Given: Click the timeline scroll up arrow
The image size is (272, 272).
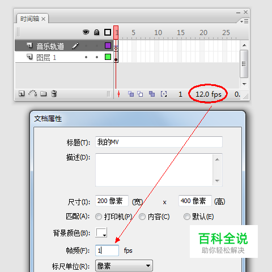Looking at the screenshot, I should [x=244, y=45].
